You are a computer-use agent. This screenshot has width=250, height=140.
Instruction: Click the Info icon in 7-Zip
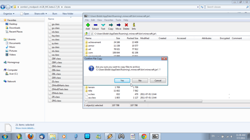click(x=134, y=26)
